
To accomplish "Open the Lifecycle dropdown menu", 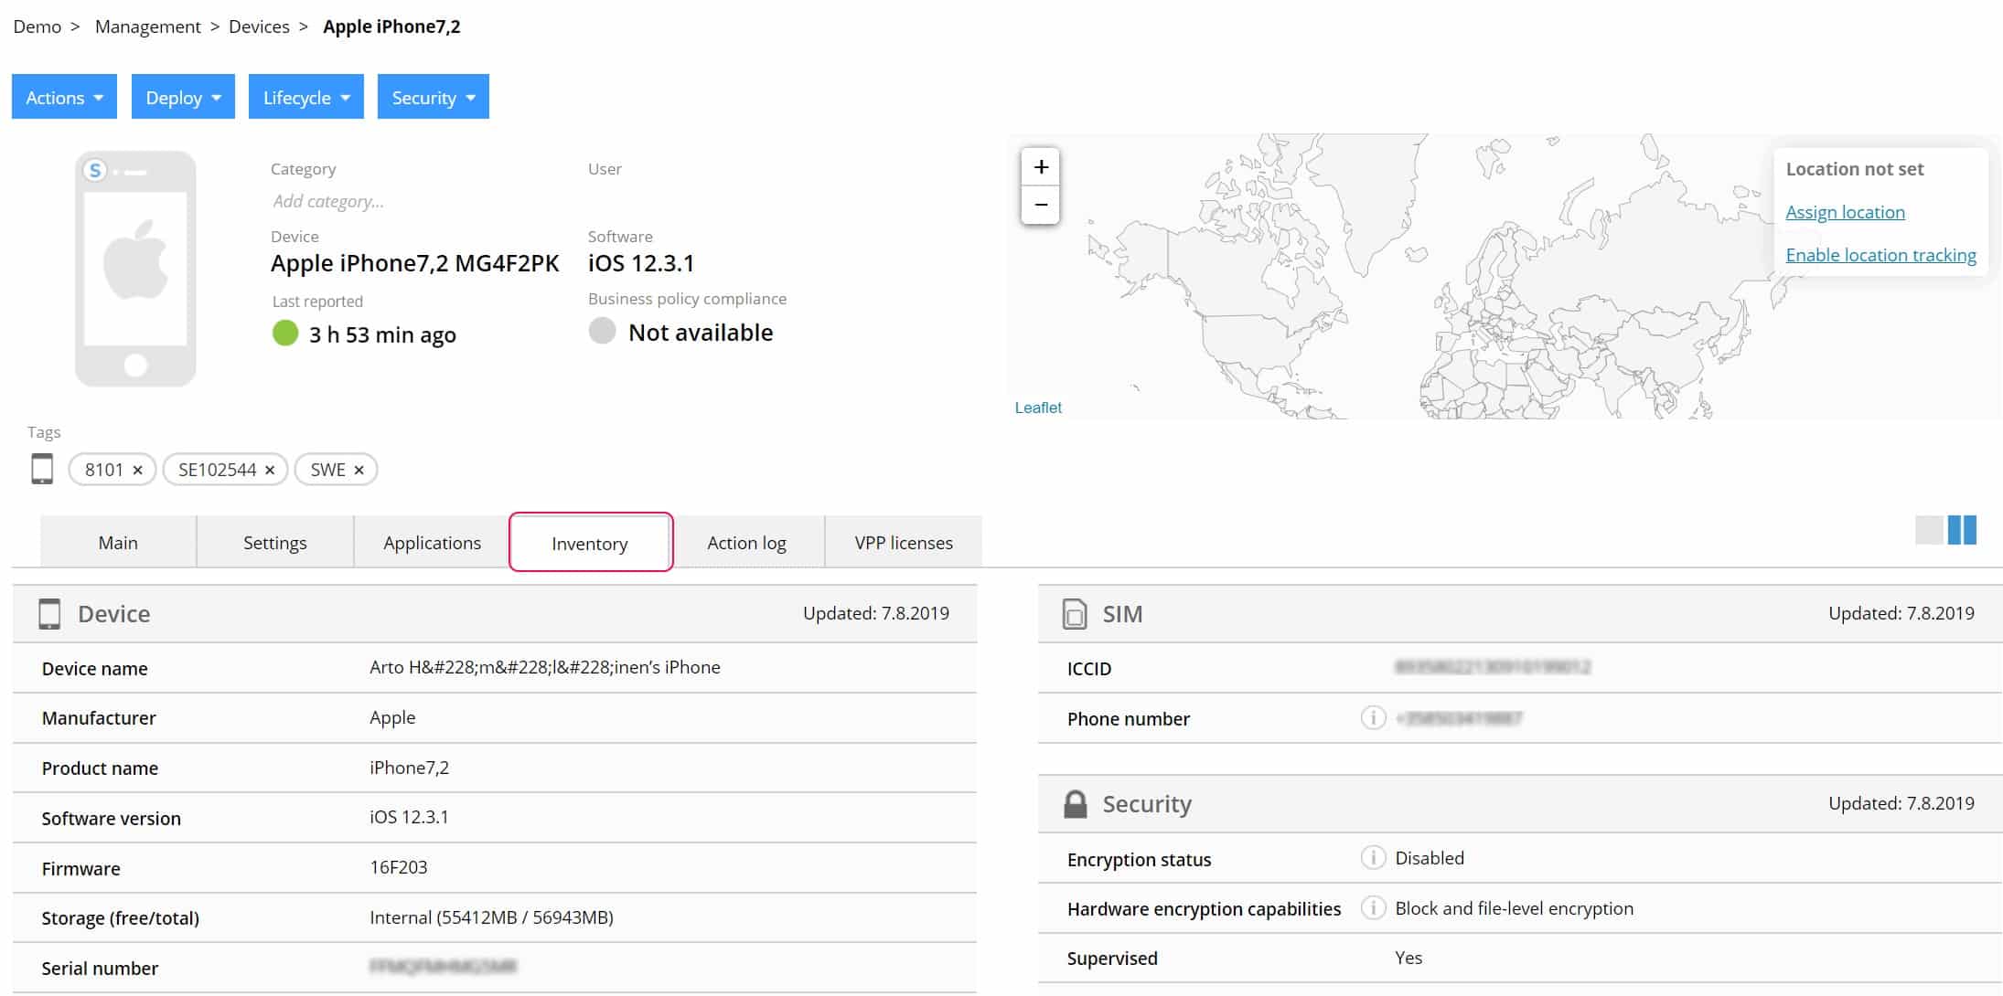I will click(306, 97).
